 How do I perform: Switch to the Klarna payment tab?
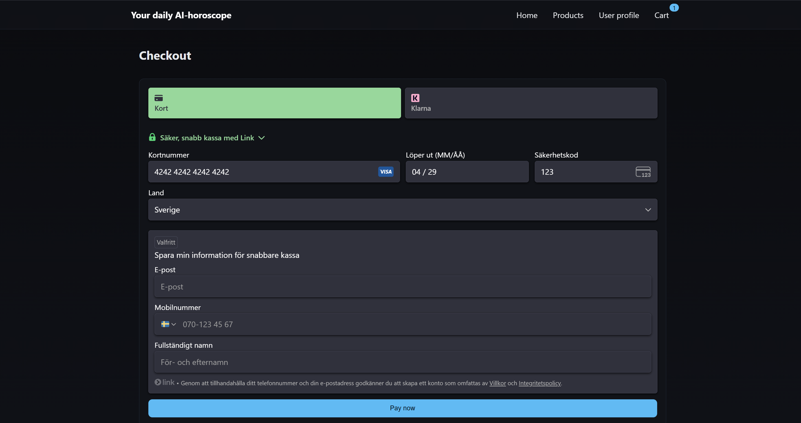(x=531, y=103)
